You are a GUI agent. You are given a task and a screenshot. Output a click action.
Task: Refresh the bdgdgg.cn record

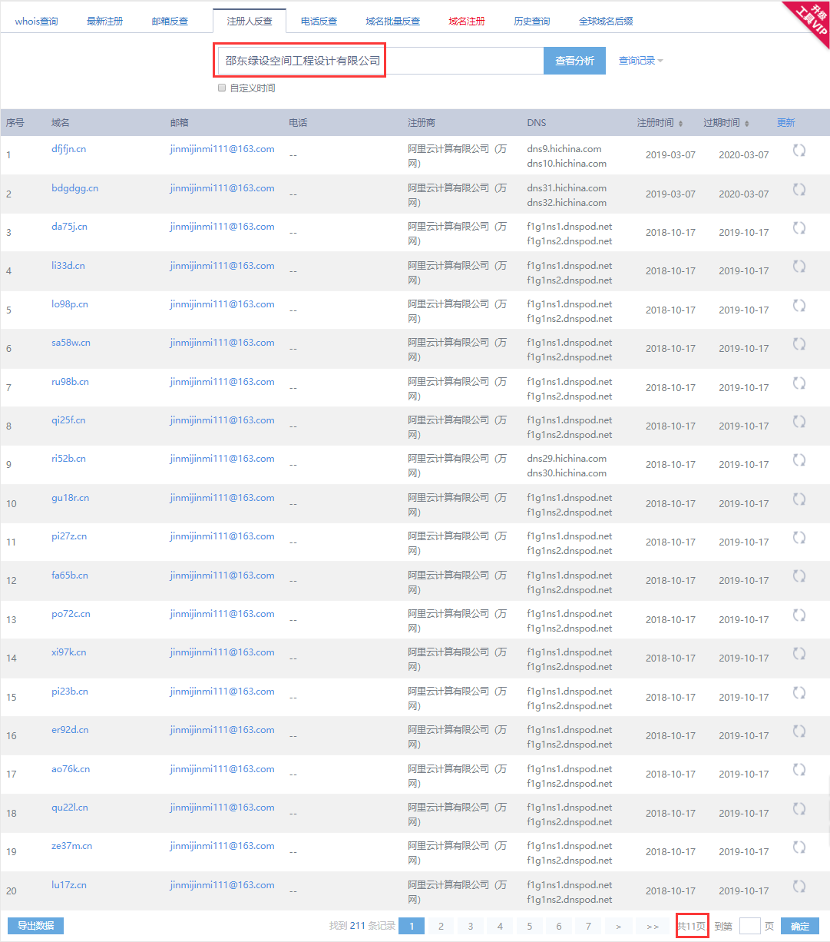coord(799,189)
